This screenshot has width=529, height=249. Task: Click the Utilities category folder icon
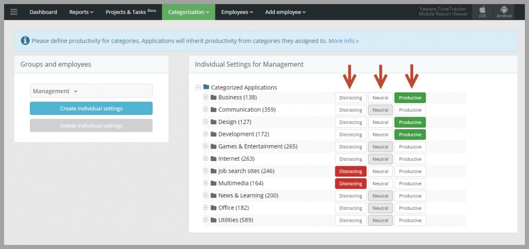tap(213, 220)
